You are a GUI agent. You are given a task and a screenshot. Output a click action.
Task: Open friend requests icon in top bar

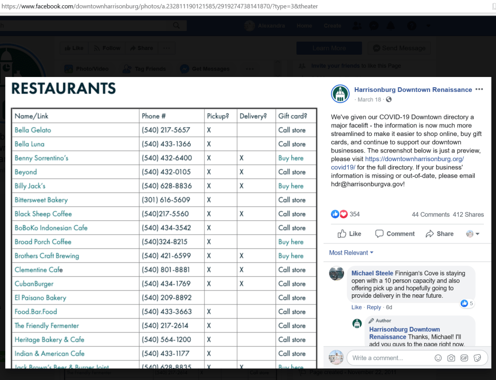pos(357,26)
